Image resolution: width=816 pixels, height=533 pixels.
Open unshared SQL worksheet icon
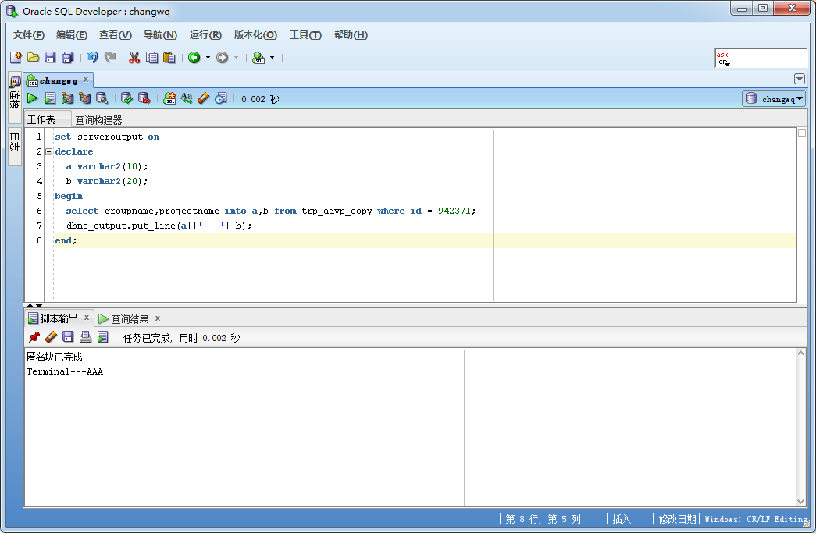(x=169, y=98)
